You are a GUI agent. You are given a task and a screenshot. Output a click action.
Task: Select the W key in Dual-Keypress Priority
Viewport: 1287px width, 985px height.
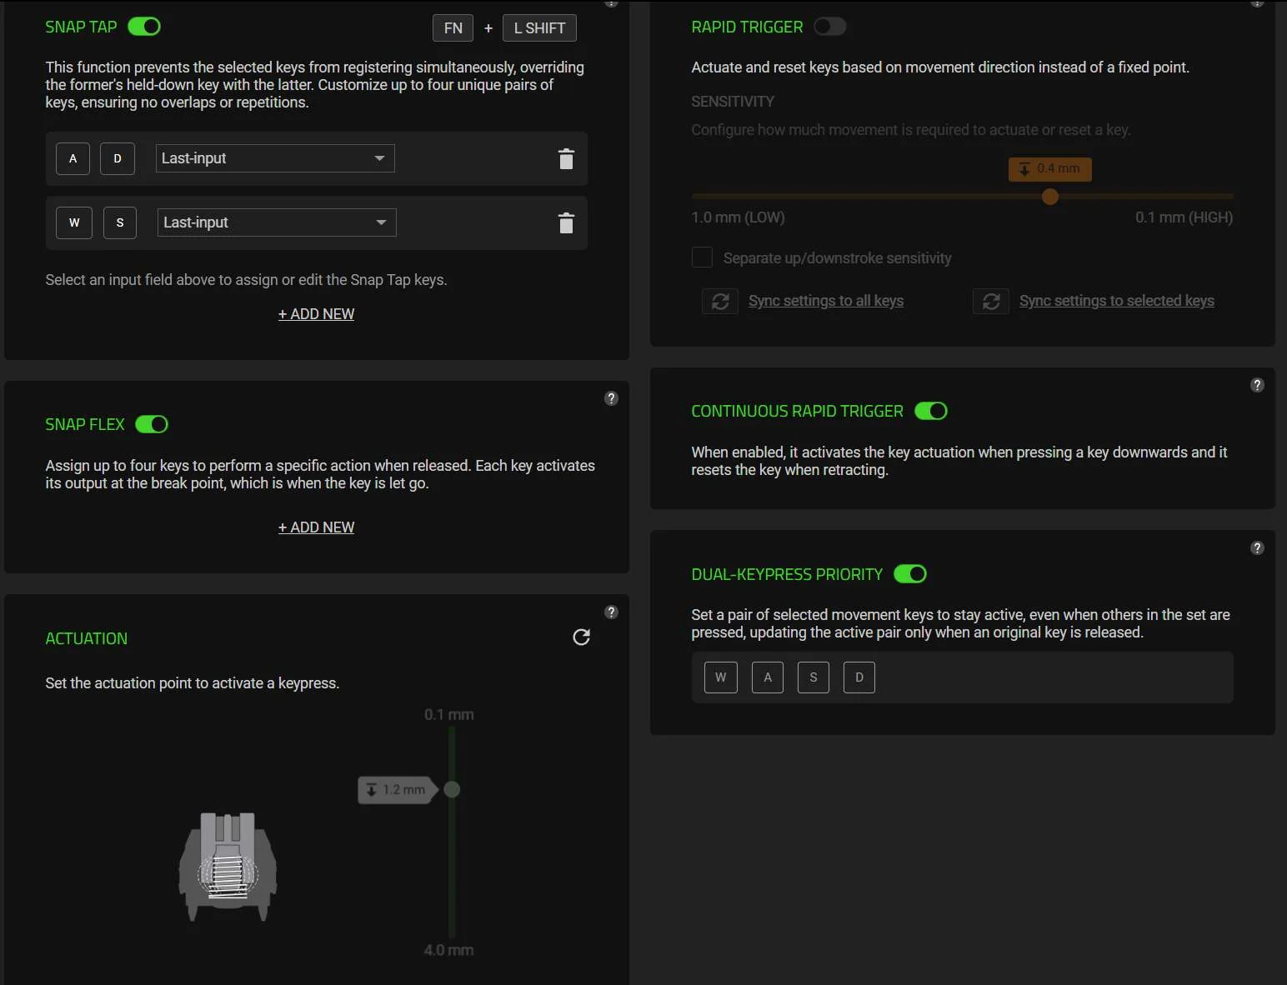[721, 677]
